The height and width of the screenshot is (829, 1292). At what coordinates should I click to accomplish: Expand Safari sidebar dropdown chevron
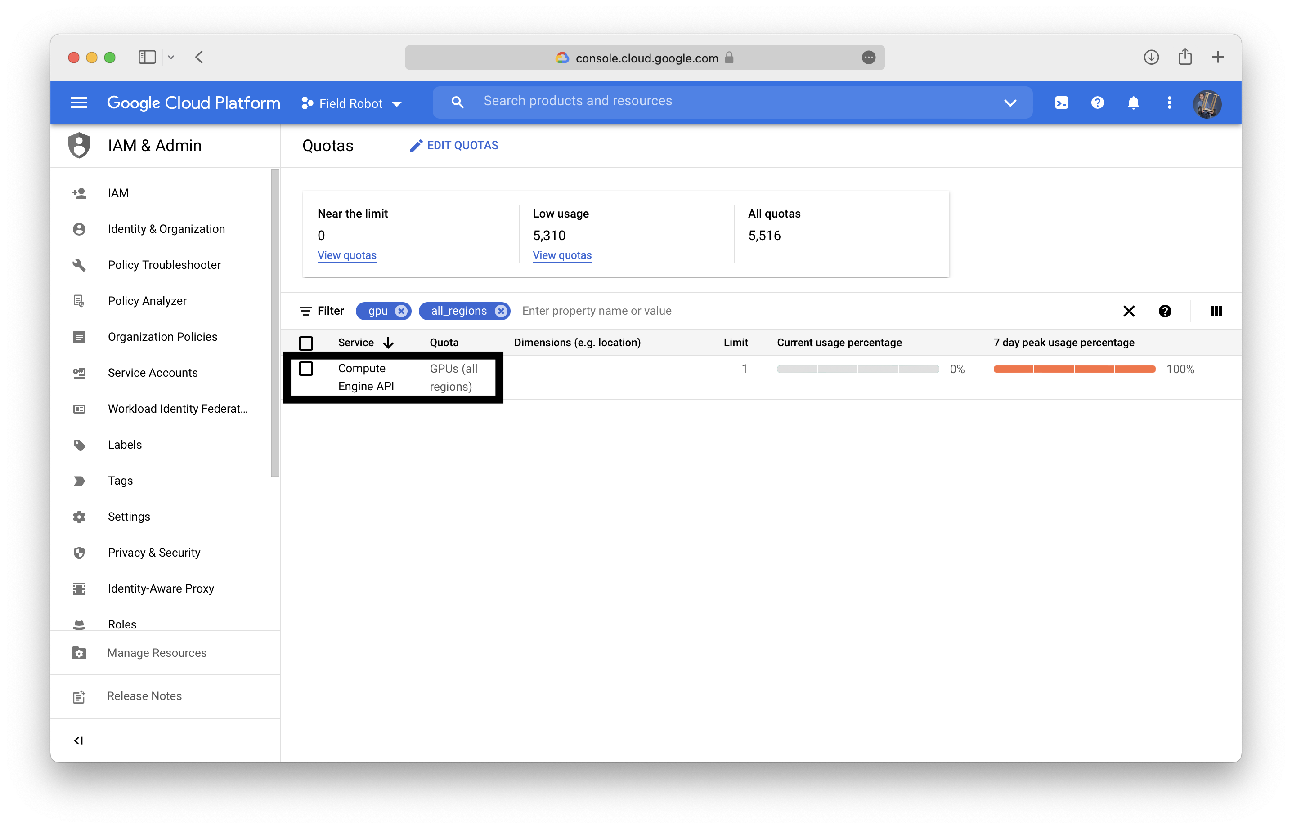[x=171, y=57]
